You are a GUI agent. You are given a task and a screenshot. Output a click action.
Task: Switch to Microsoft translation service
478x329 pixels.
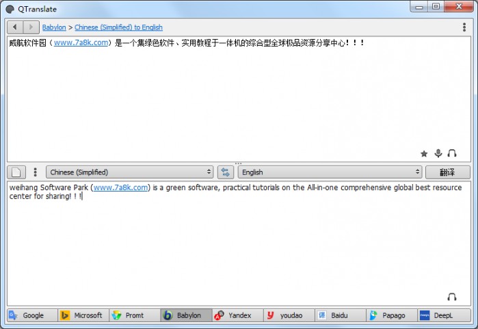83,315
